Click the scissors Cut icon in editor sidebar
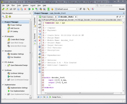The height and width of the screenshot is (104, 127). [x=40, y=31]
